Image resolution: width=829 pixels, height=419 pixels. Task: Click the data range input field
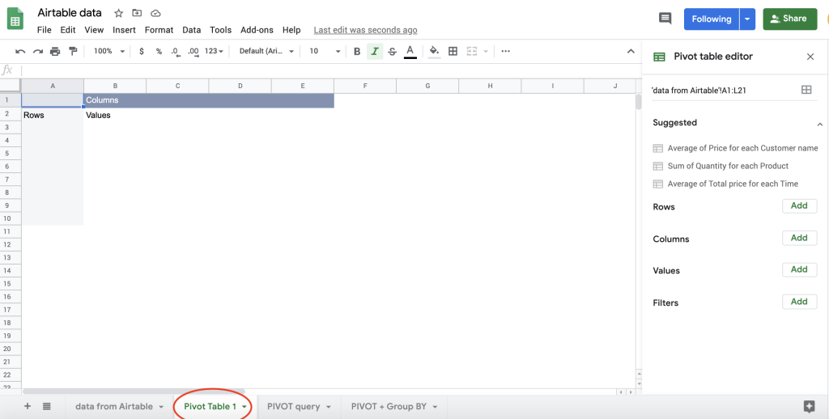tap(723, 91)
